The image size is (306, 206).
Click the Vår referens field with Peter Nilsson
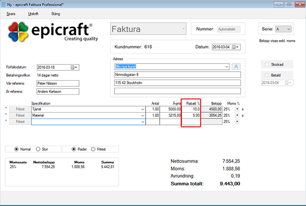[x=58, y=83]
